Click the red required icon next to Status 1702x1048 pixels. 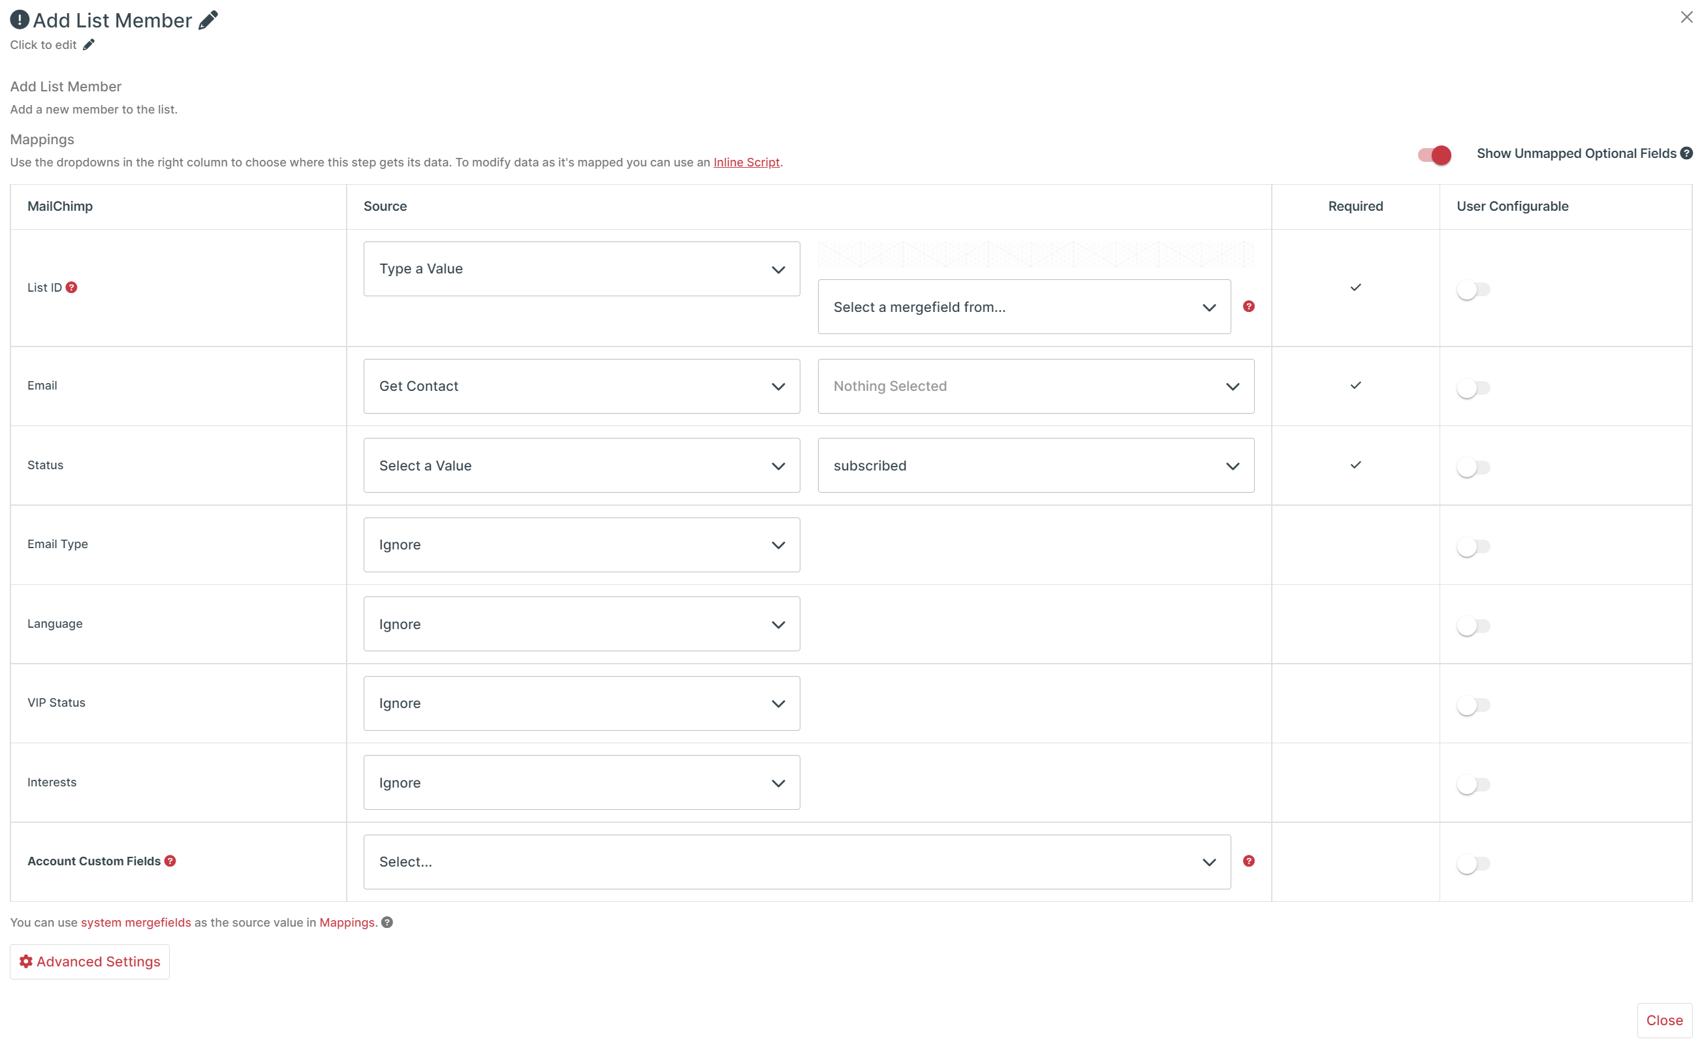tap(1355, 465)
